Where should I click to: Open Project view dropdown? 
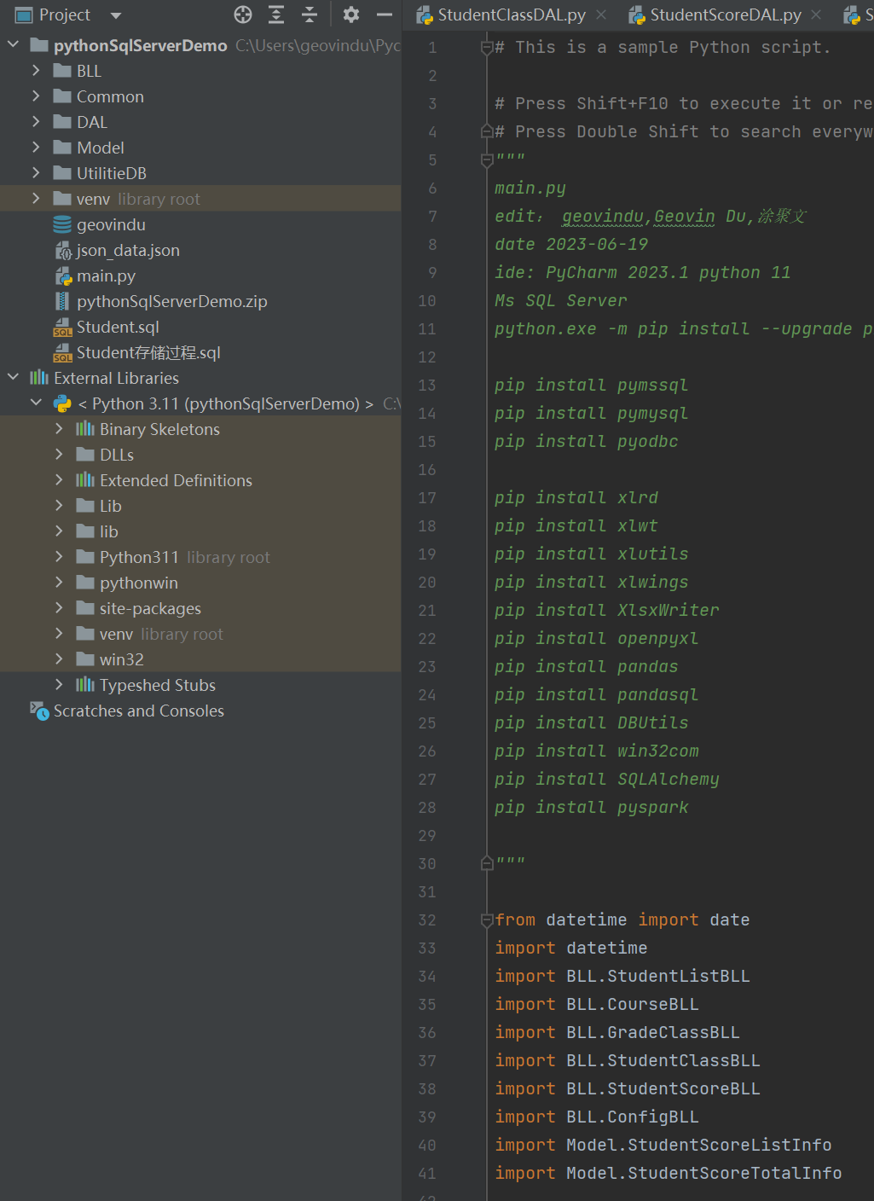coord(116,15)
